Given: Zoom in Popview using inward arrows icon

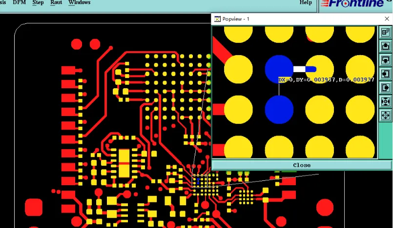Looking at the screenshot, I should 385,102.
